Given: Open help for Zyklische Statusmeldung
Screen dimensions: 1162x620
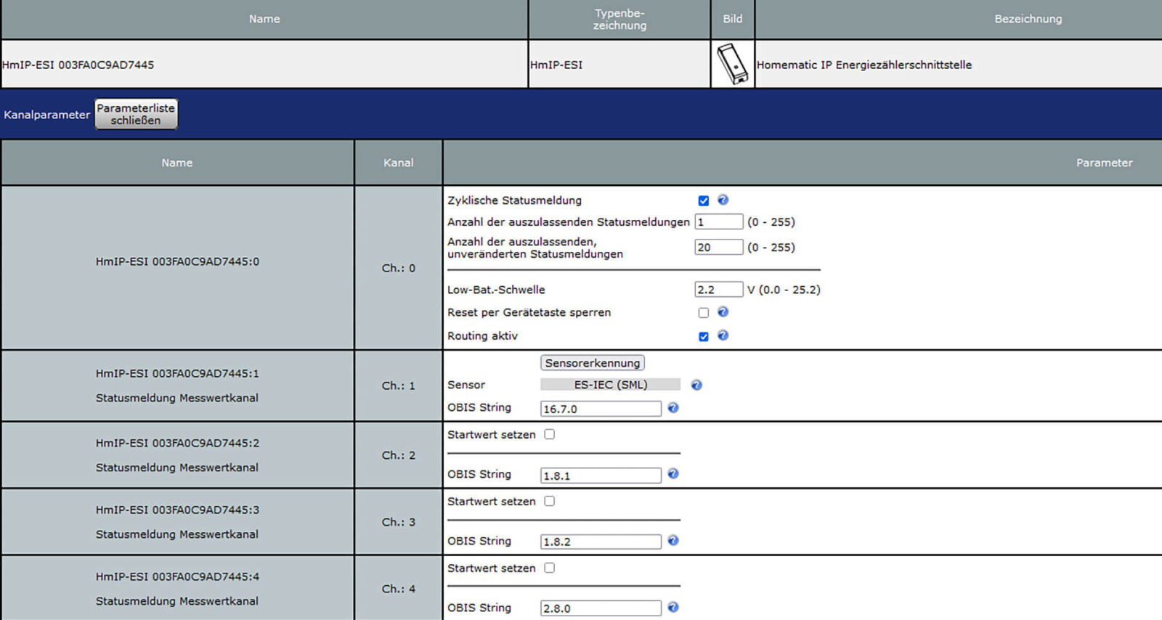Looking at the screenshot, I should pos(723,200).
